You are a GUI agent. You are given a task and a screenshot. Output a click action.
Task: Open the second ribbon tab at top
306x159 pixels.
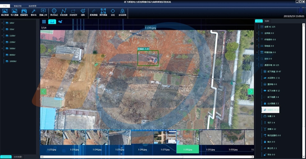(17, 6)
